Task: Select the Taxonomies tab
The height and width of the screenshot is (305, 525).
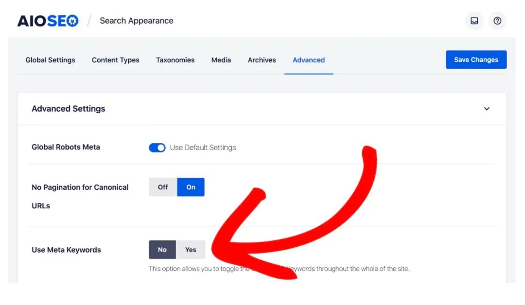Action: tap(175, 60)
